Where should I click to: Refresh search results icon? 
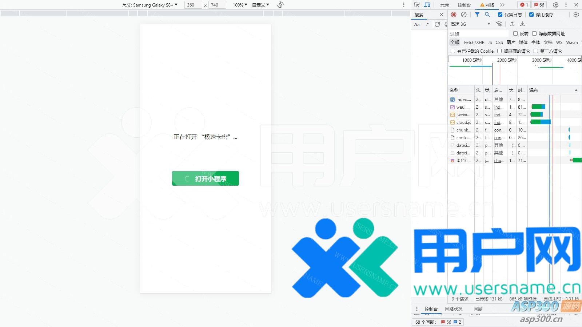tap(437, 24)
